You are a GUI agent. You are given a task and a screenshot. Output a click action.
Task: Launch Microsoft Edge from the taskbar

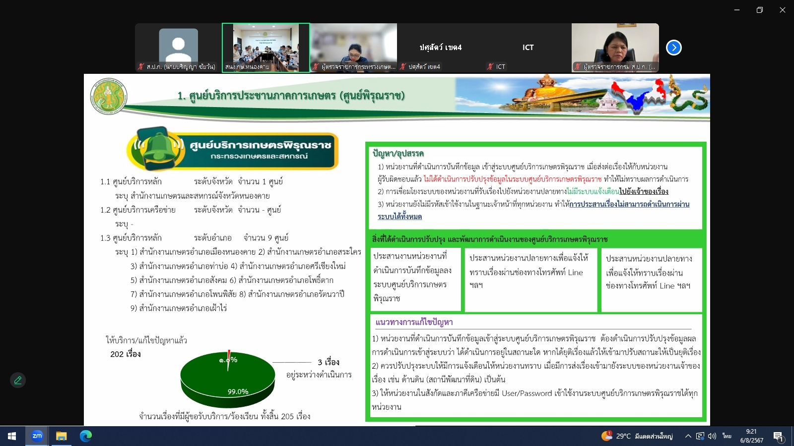click(86, 436)
